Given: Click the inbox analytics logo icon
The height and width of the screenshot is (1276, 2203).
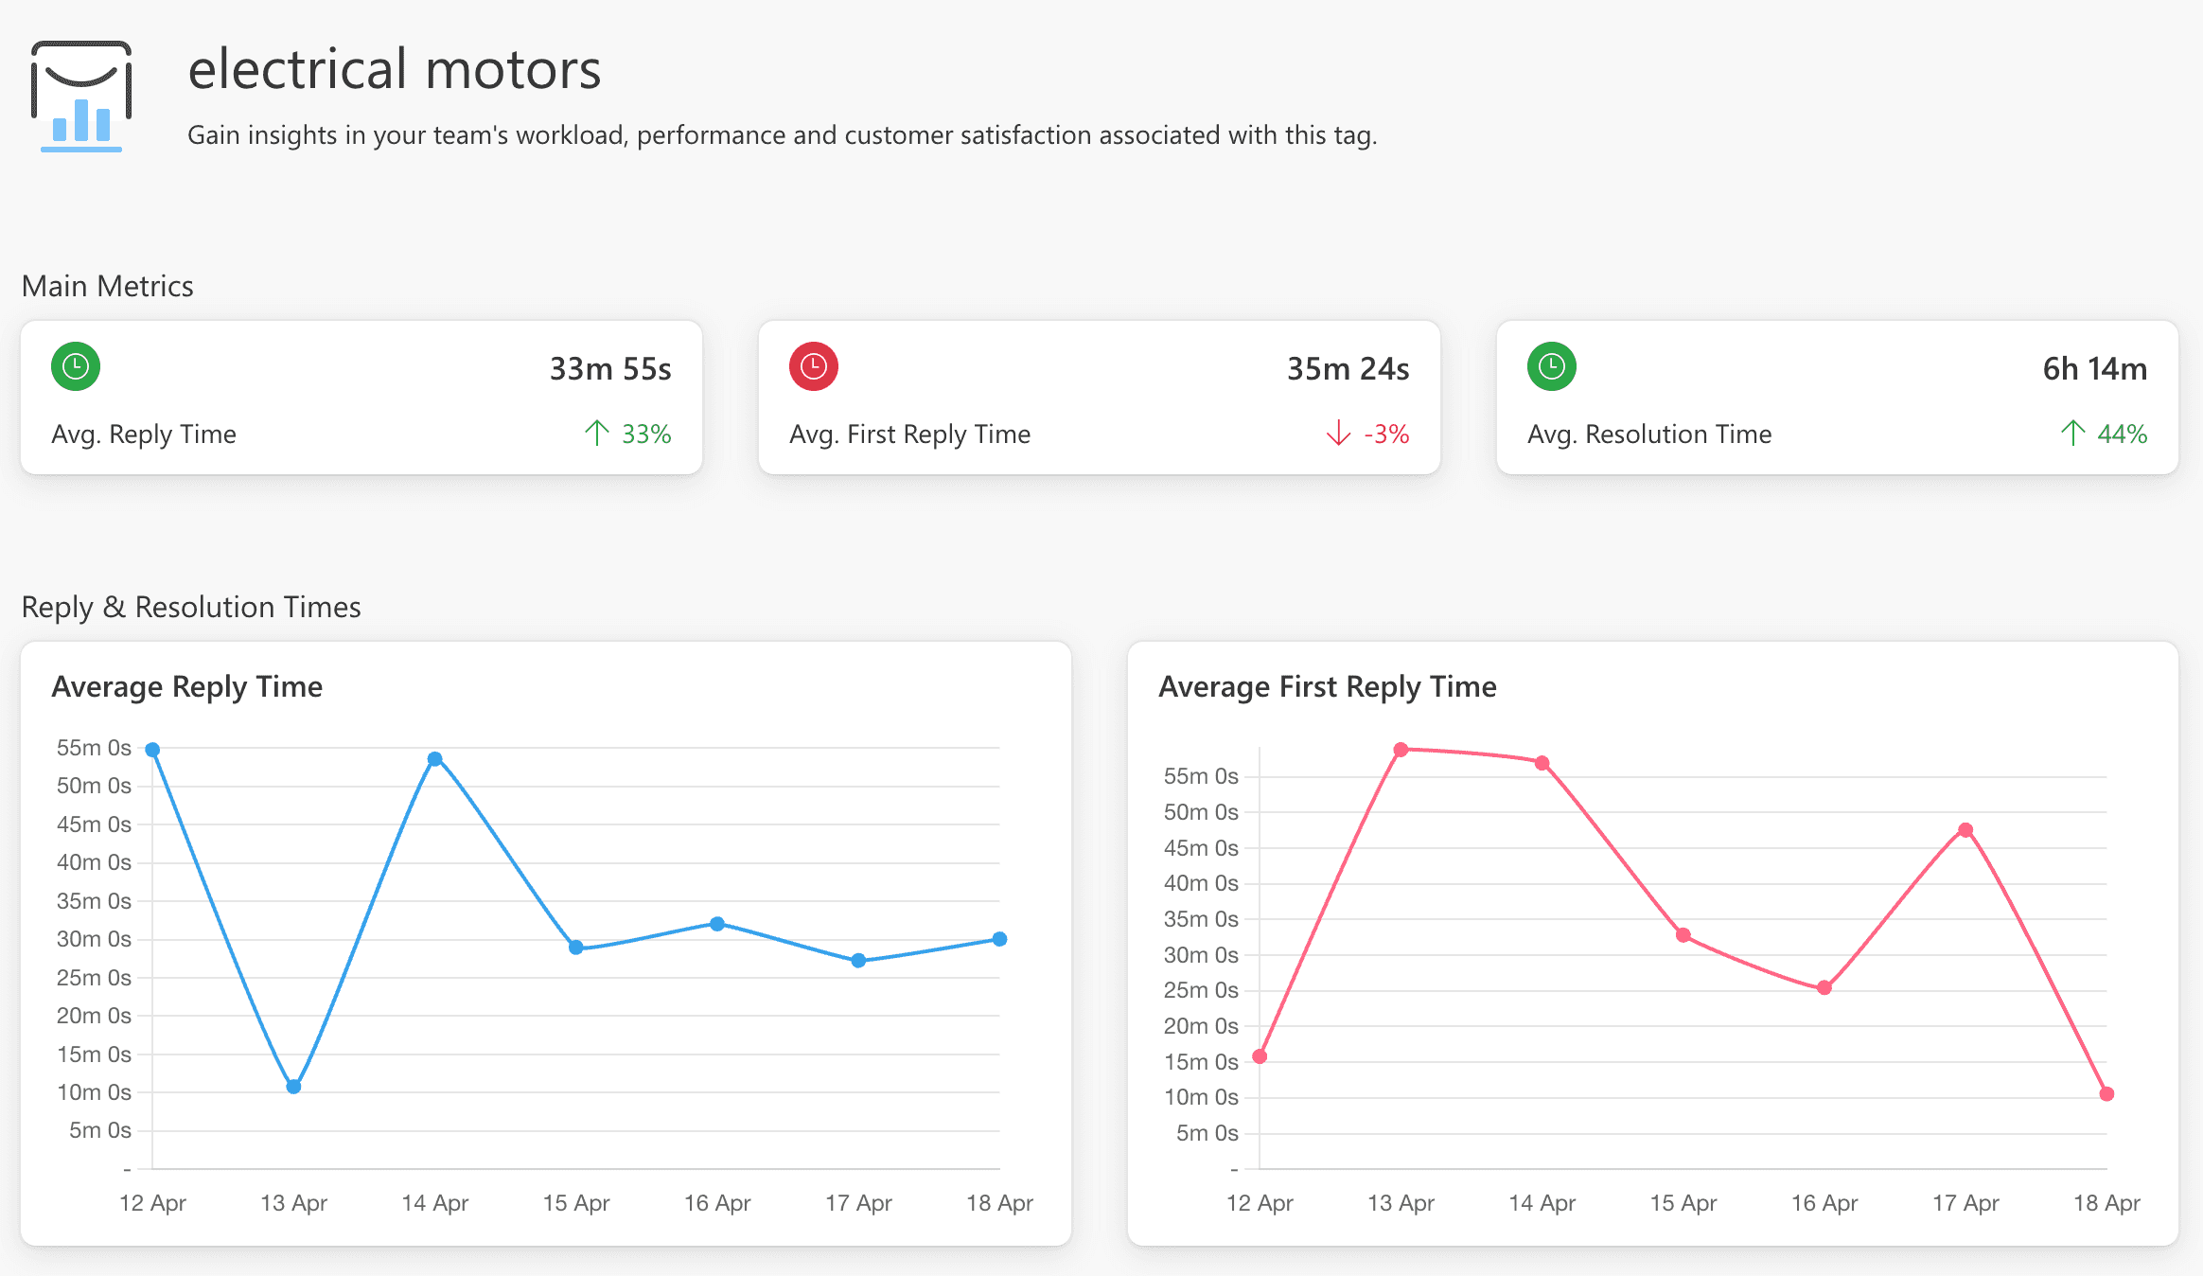Looking at the screenshot, I should (81, 96).
